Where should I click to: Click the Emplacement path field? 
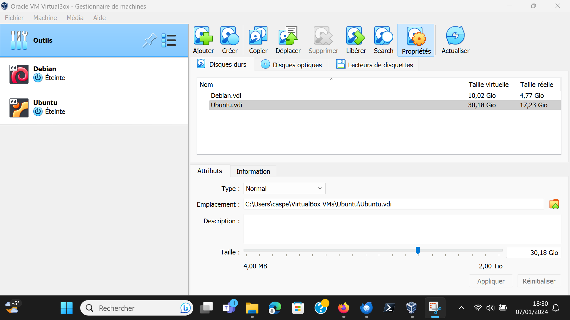(394, 204)
